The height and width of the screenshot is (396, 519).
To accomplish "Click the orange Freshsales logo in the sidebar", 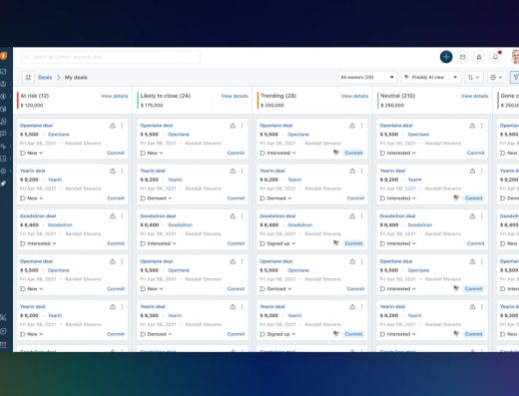I will click(3, 56).
